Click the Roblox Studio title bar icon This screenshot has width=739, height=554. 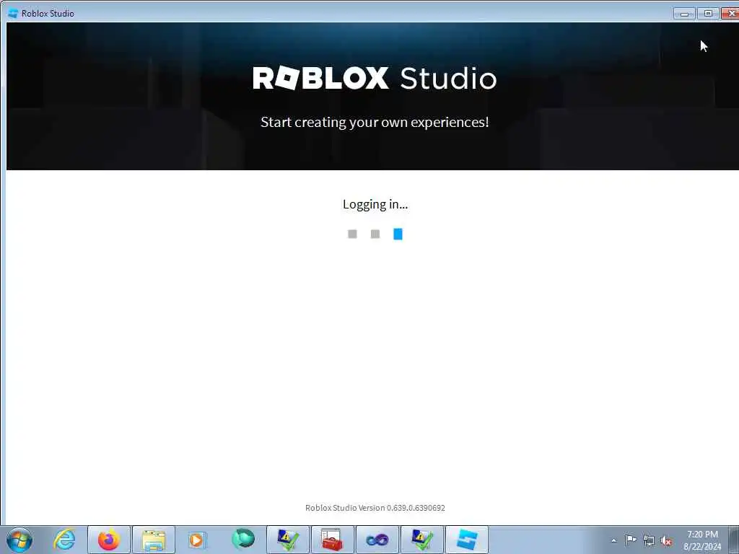click(x=13, y=13)
